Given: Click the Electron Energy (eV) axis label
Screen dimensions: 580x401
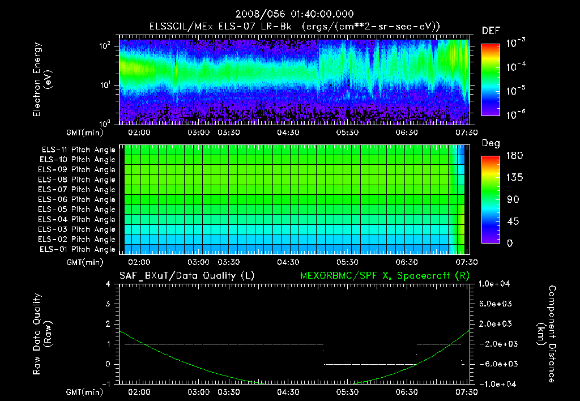Looking at the screenshot, I should click(41, 80).
